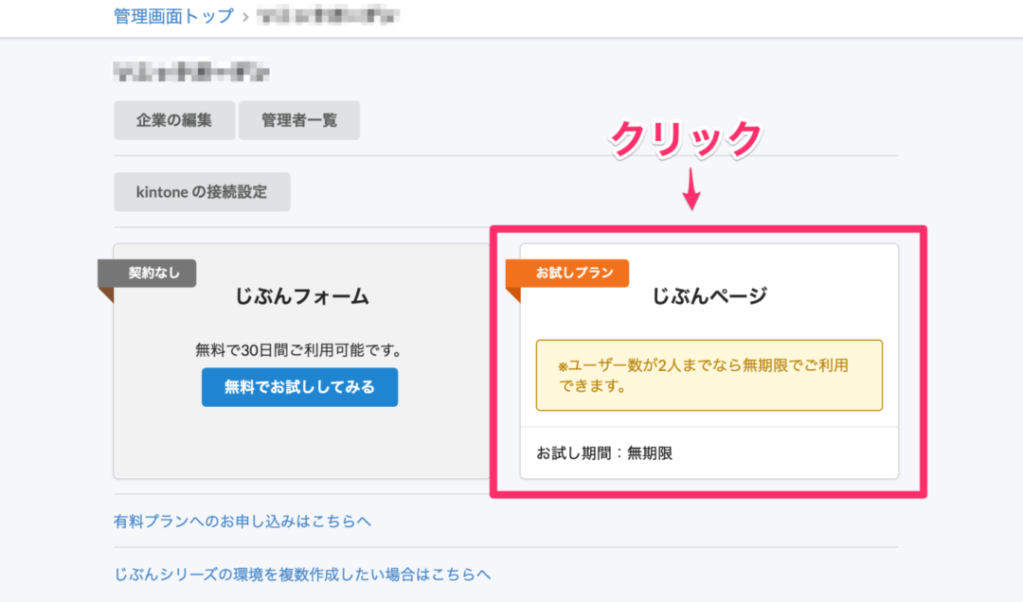Open the 管理画面トップ breadcrumb link
This screenshot has height=602, width=1023.
point(173,15)
